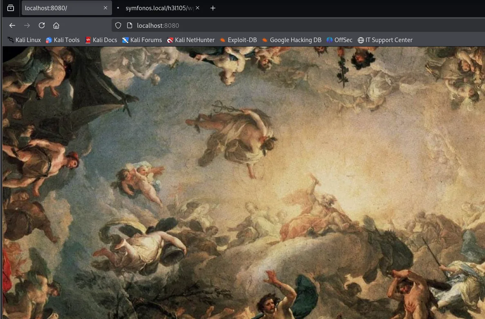Open the Exploit-DB bookmark

coord(238,40)
